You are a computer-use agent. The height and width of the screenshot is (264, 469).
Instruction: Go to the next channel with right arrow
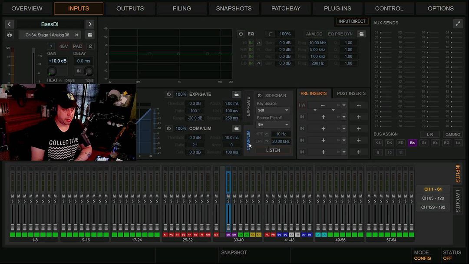point(90,24)
